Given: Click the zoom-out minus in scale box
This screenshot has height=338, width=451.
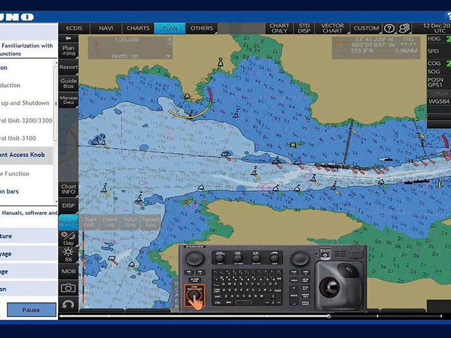Looking at the screenshot, I should [x=169, y=44].
